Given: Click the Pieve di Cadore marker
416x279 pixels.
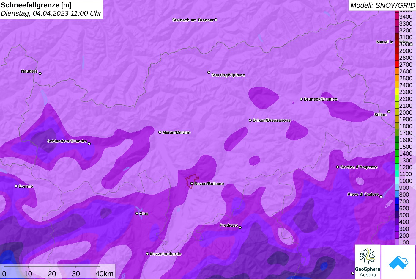Looking at the screenshot, I should click(381, 197).
